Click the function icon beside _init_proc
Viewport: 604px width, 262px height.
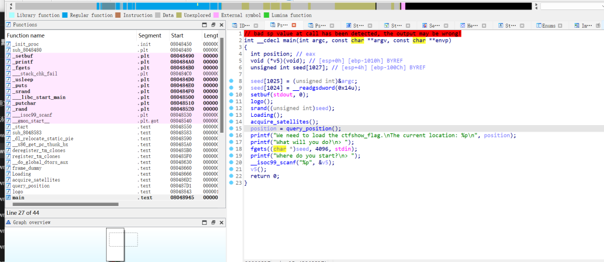point(8,44)
